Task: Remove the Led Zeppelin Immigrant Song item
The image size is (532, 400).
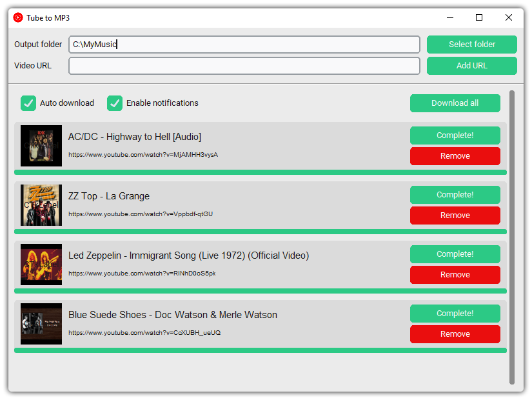Action: (455, 275)
